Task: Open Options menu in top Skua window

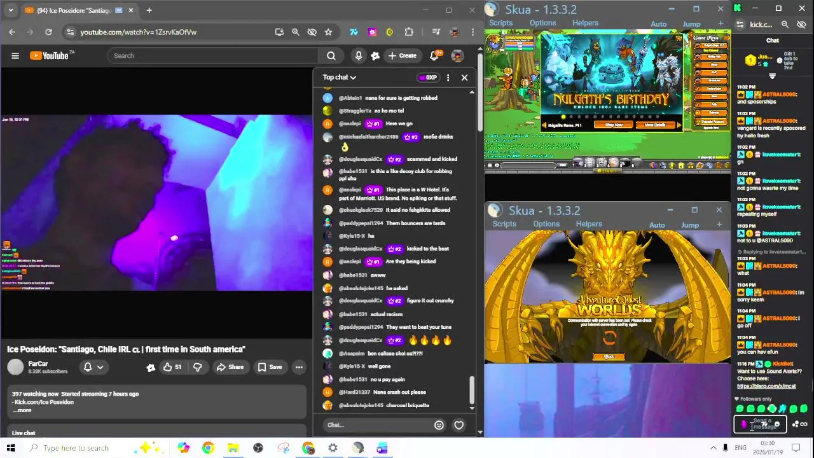Action: [x=542, y=24]
